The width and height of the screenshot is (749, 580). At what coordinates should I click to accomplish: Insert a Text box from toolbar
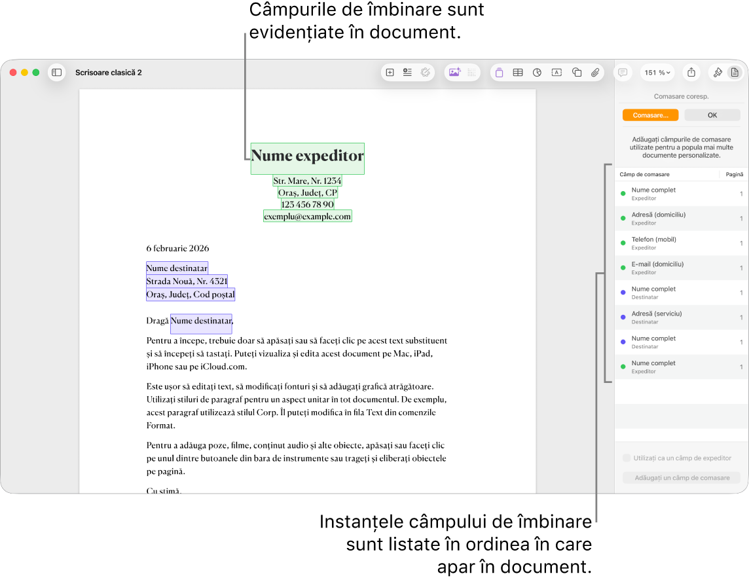557,73
